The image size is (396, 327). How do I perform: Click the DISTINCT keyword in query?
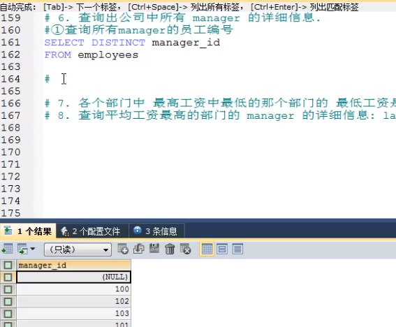pos(119,43)
